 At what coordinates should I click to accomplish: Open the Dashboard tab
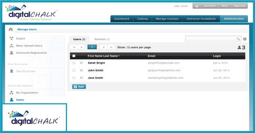tap(121, 19)
